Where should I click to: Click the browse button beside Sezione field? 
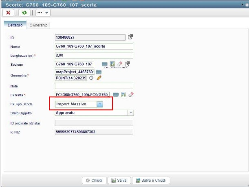[105, 64]
